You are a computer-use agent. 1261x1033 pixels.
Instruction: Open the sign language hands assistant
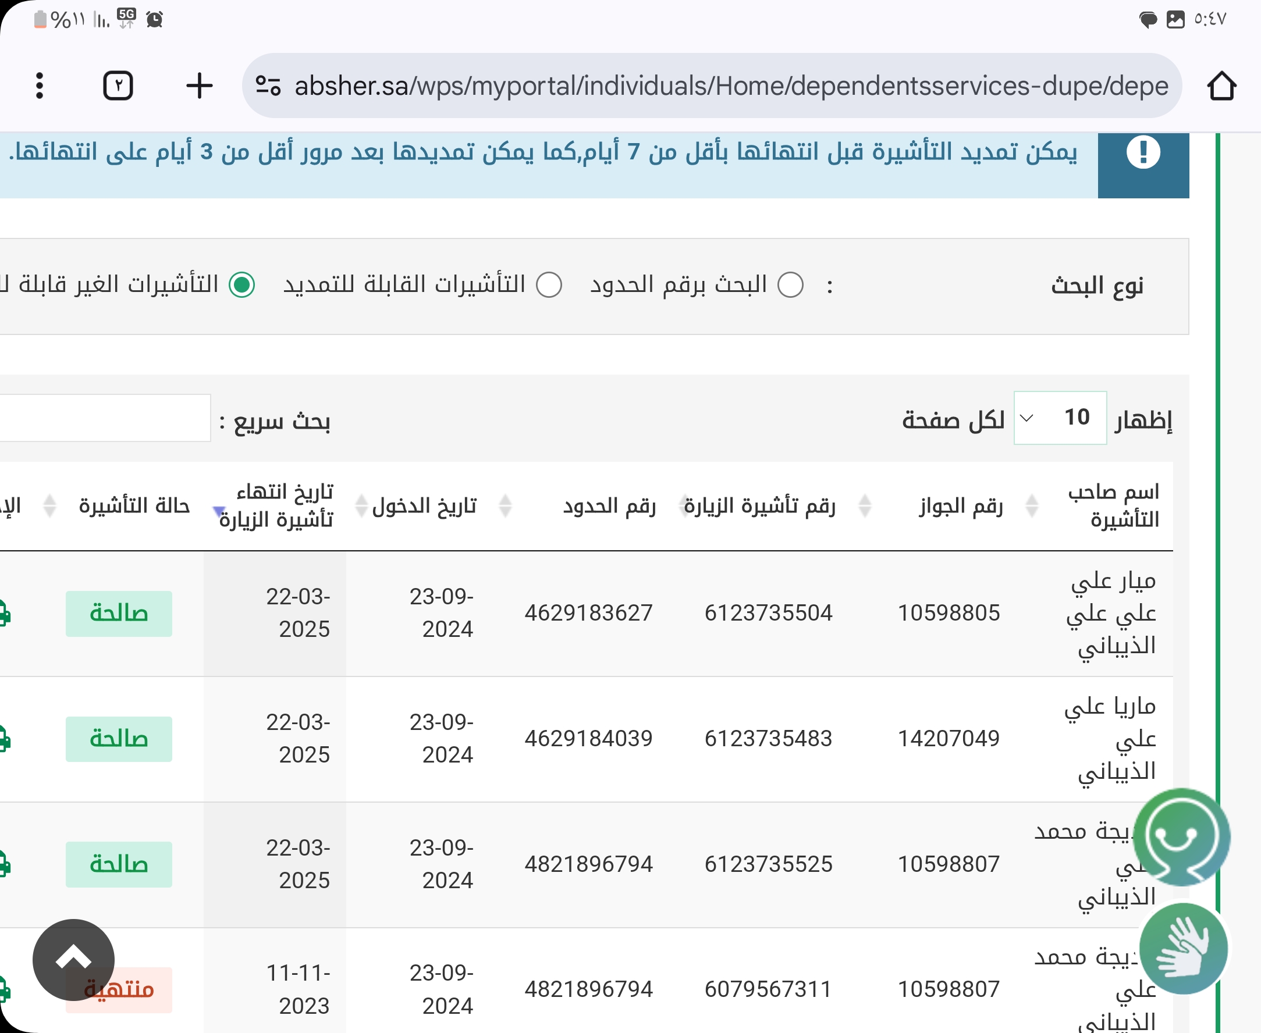pyautogui.click(x=1184, y=948)
